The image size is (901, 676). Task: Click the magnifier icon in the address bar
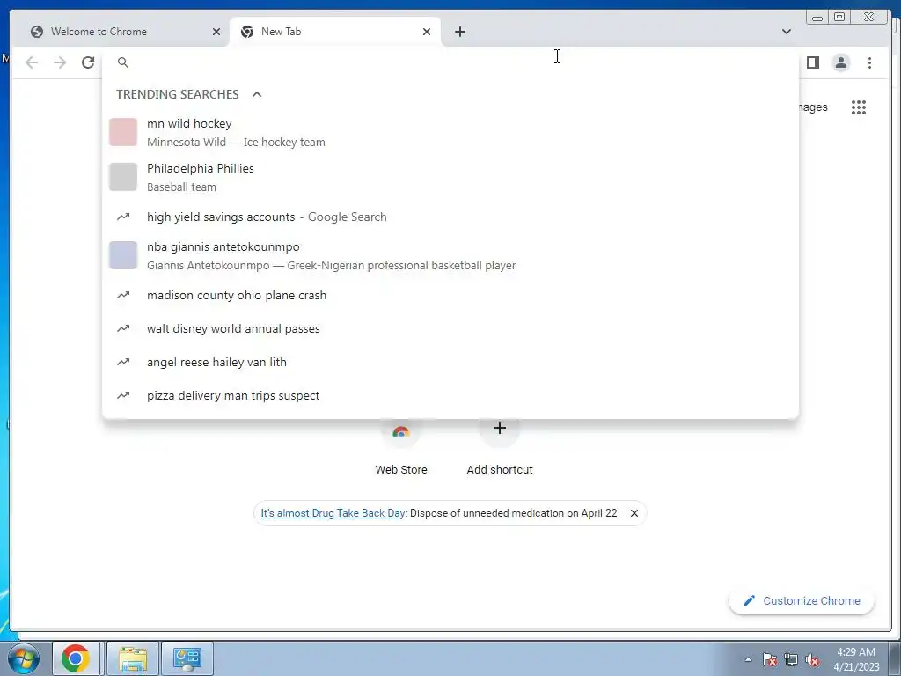click(x=122, y=62)
